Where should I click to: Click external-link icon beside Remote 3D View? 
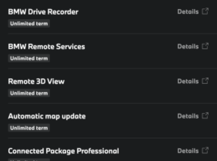pyautogui.click(x=205, y=81)
